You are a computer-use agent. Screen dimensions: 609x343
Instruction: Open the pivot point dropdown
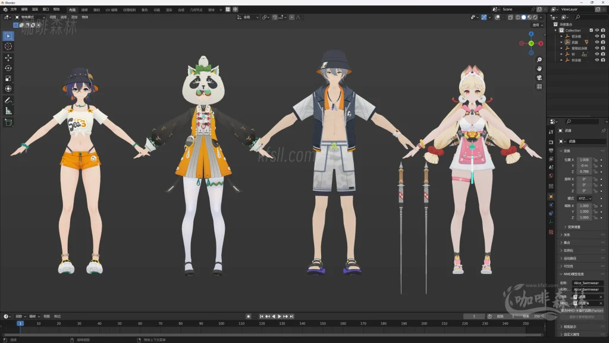pos(265,17)
